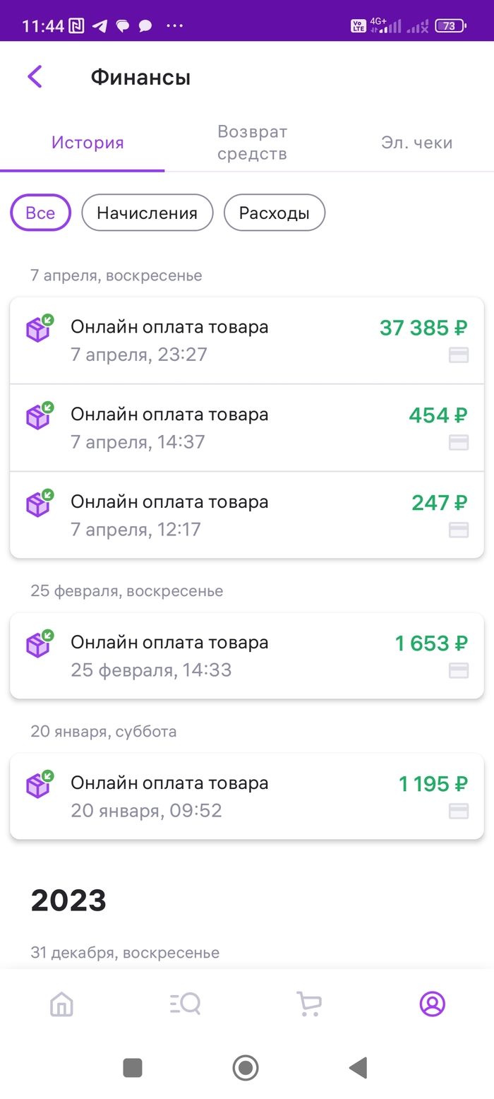This screenshot has height=1099, width=494.
Task: Open the 37 385 ₽ payment entry
Action: pos(246,340)
